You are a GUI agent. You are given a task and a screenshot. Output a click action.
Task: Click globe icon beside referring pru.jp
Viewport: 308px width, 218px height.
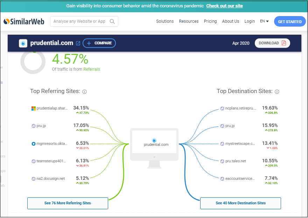pyautogui.click(x=34, y=126)
